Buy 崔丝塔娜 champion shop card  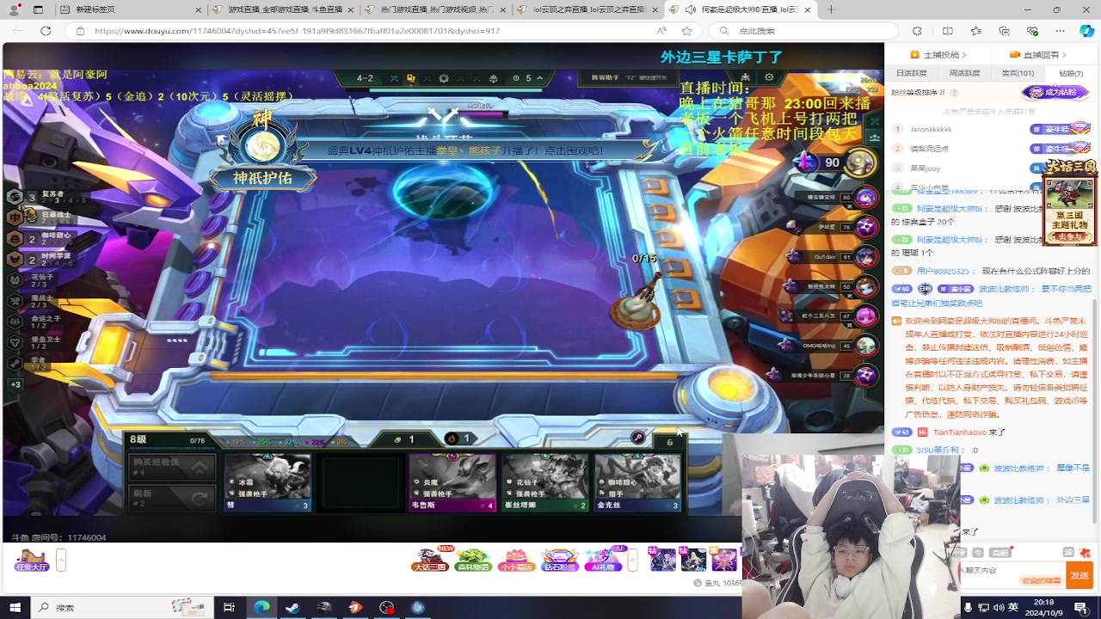pos(545,483)
